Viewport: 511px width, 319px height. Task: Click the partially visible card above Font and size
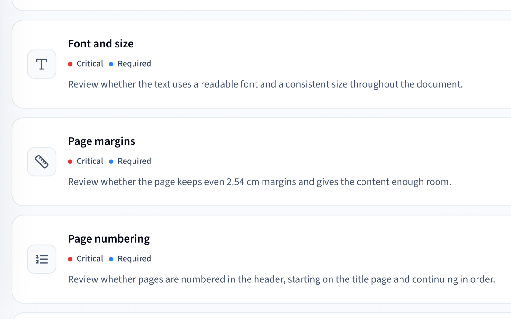tap(262, 5)
